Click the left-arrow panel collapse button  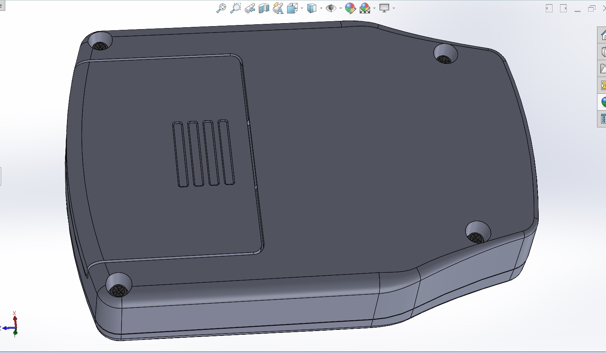[x=549, y=8]
